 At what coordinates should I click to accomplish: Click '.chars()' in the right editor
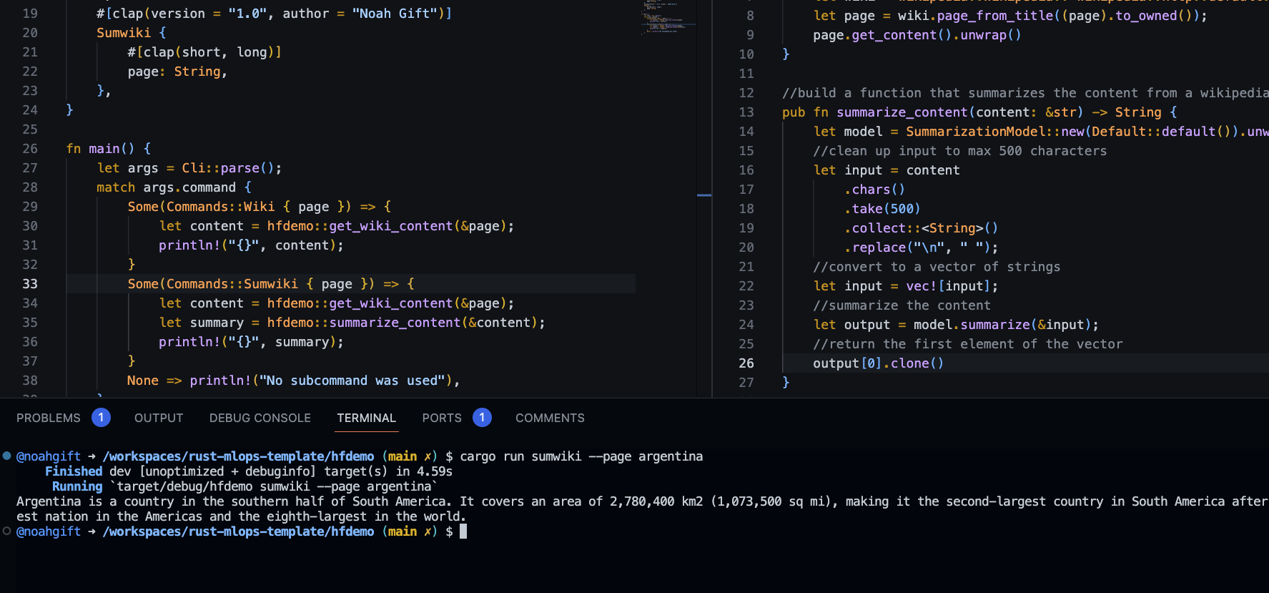(874, 189)
